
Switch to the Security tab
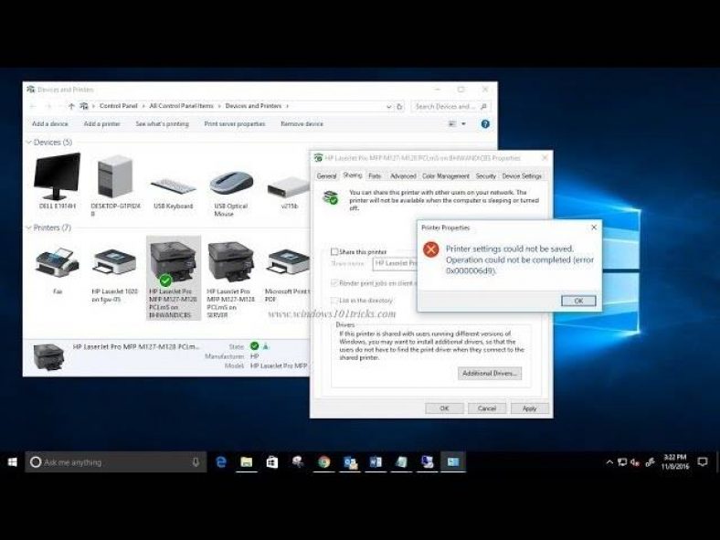[486, 176]
